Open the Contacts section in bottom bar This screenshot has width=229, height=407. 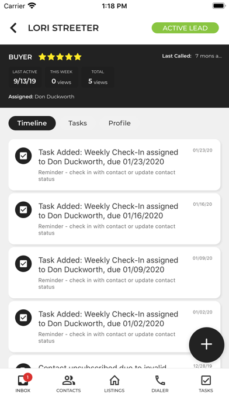pyautogui.click(x=68, y=384)
